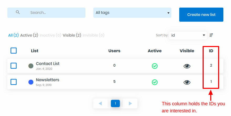Click the Active column header
The image size is (231, 116).
click(155, 51)
